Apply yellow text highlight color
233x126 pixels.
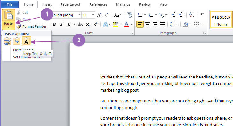(x=116, y=24)
